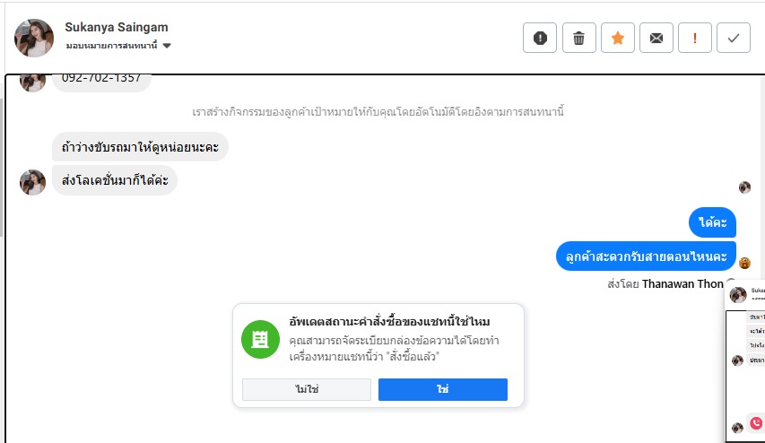
Task: Click the green order receipt icon
Action: [260, 338]
